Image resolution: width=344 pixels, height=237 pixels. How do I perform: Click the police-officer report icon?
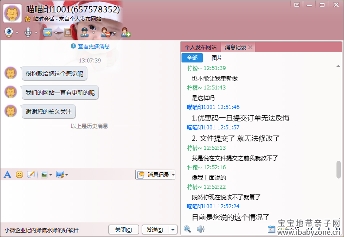[x=85, y=32]
